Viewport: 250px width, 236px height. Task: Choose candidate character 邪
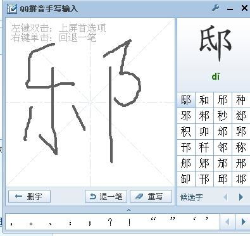tap(186, 116)
